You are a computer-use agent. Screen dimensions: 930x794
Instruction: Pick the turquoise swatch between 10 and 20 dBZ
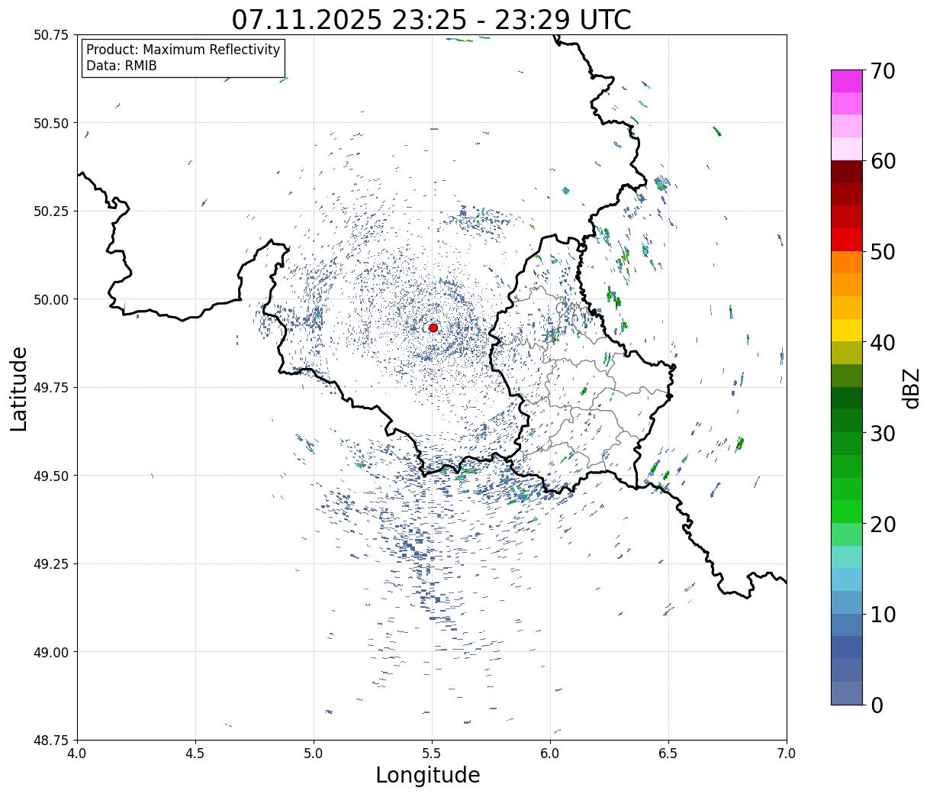847,557
